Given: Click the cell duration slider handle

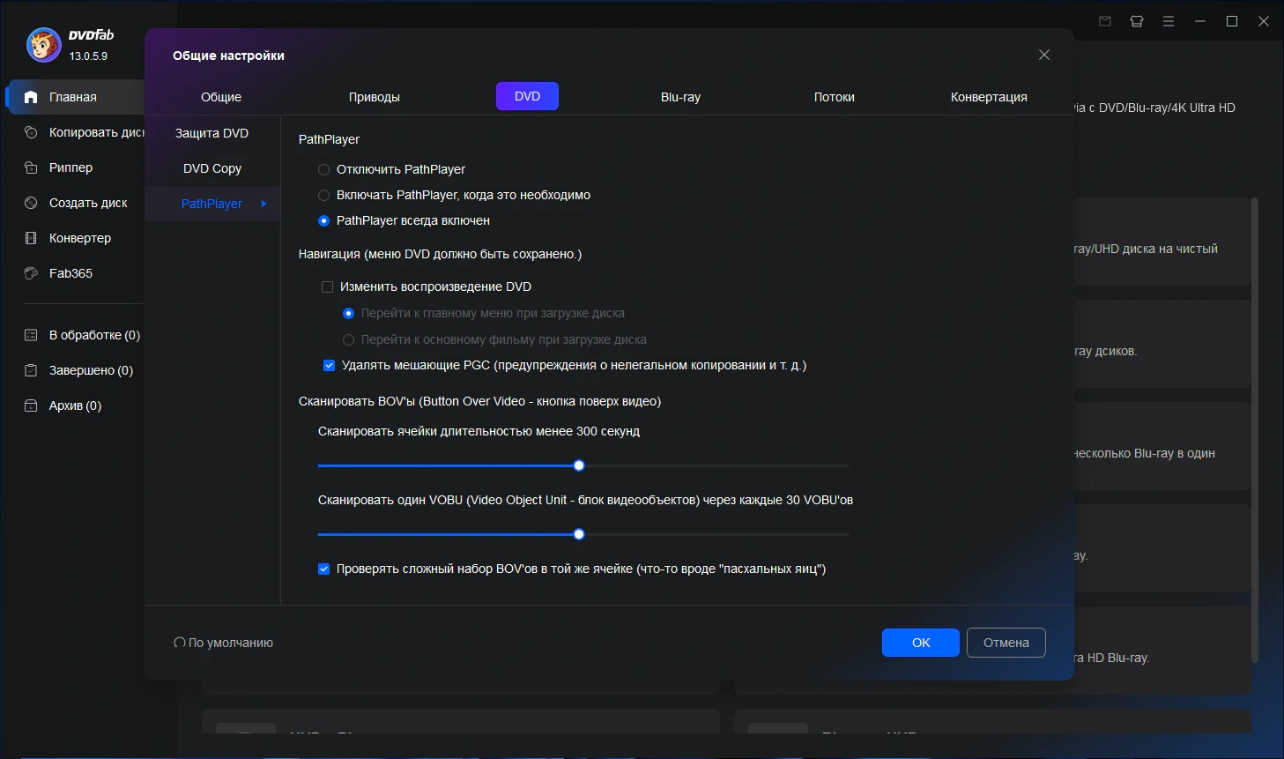Looking at the screenshot, I should (579, 465).
